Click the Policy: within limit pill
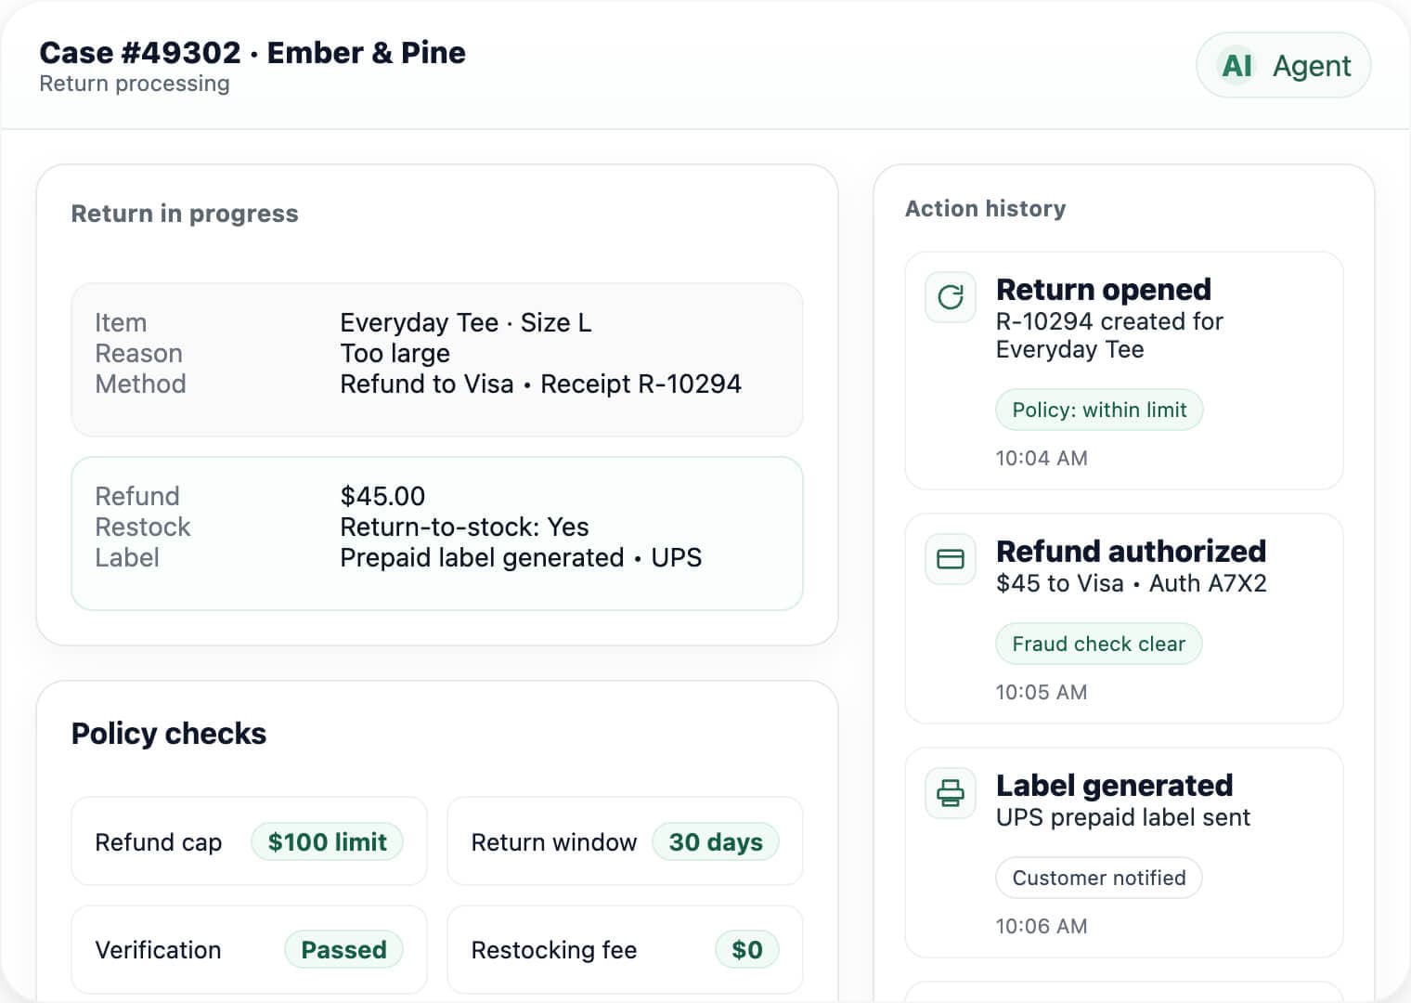1411x1003 pixels. pos(1099,410)
